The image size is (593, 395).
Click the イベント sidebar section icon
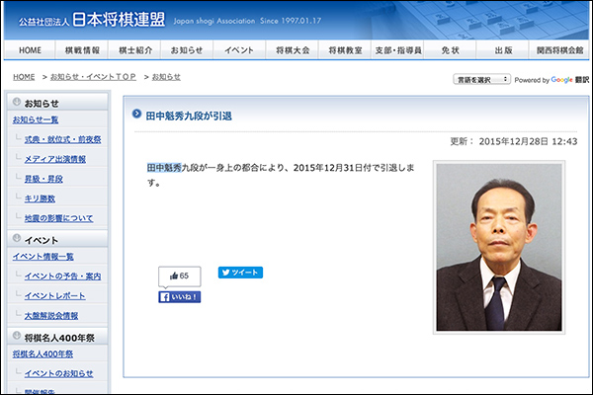15,240
